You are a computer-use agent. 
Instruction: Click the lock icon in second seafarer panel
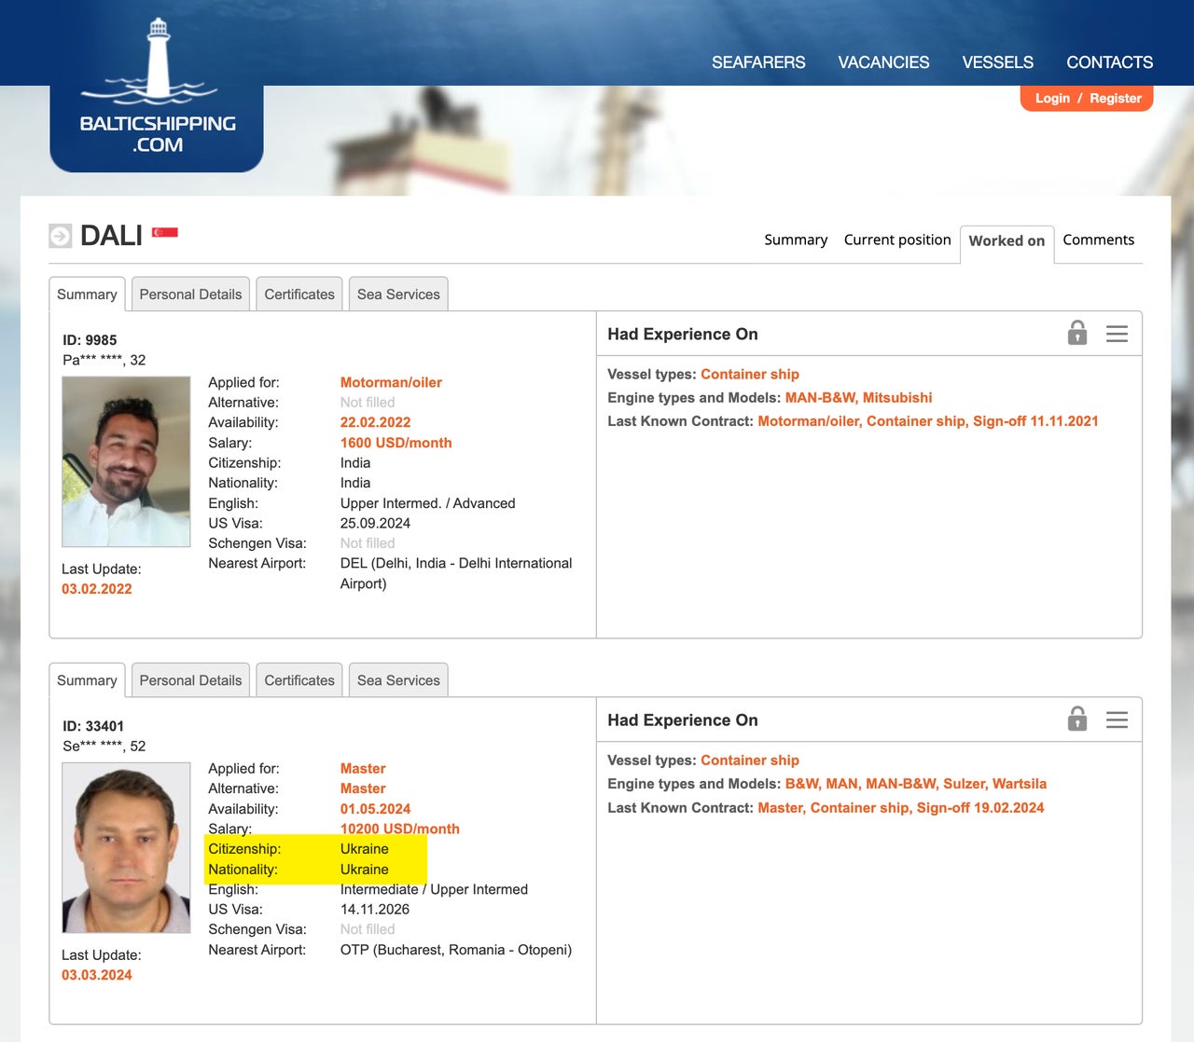(1077, 720)
